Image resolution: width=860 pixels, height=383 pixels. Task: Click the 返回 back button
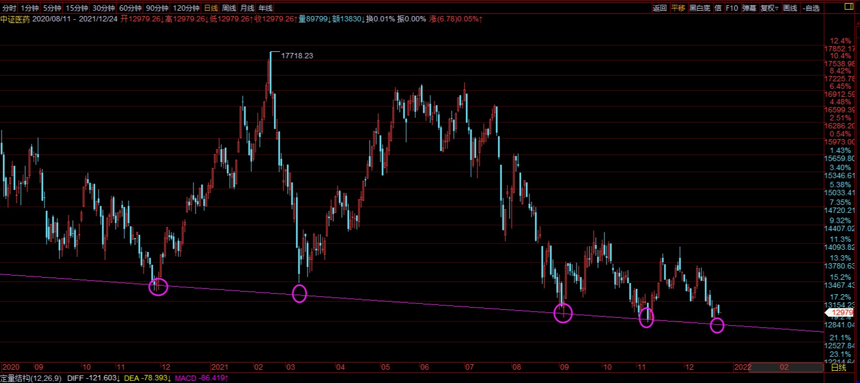[660, 8]
